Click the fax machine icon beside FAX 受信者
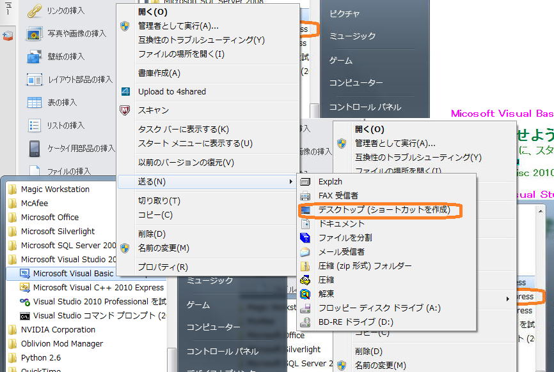 coord(305,196)
